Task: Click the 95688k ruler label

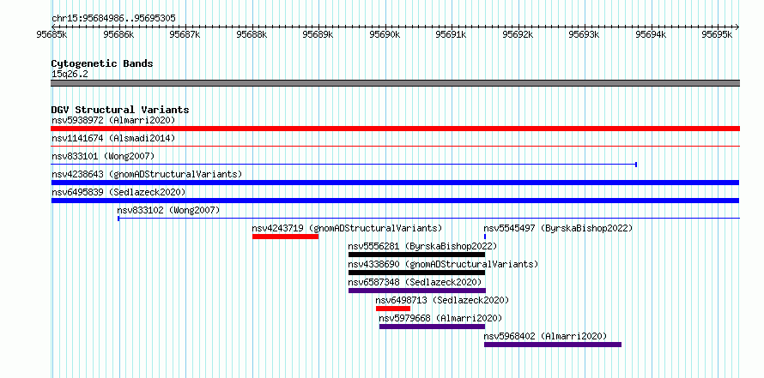Action: pos(252,34)
